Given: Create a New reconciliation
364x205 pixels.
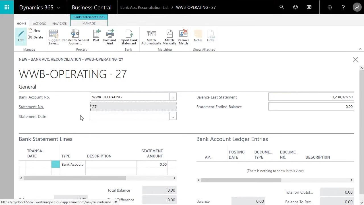Looking at the screenshot, I should tap(34, 30).
